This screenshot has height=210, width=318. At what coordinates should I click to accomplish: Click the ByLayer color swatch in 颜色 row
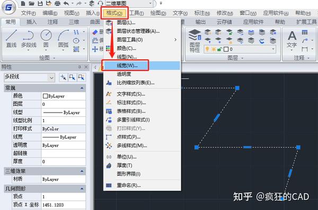click(45, 96)
